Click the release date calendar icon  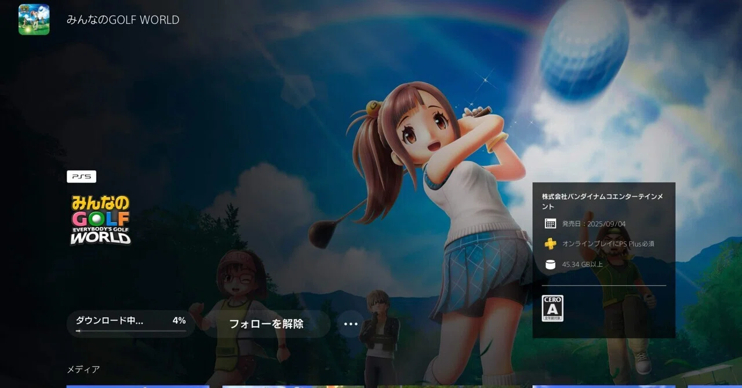(x=550, y=224)
